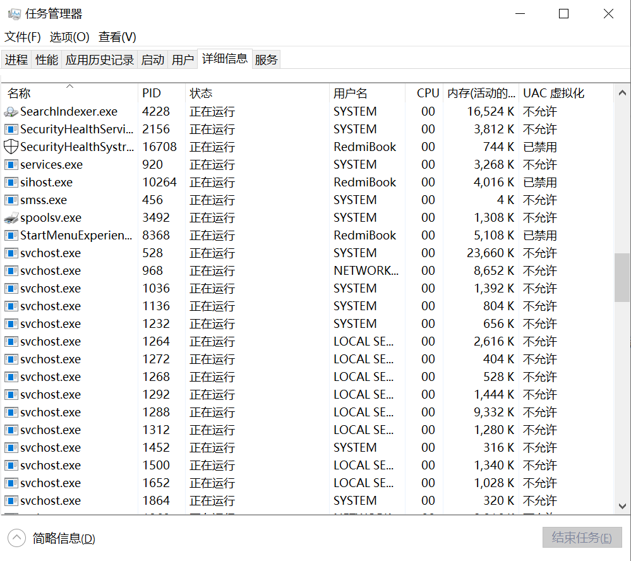Switch to the 应用历史记录 tab
Image resolution: width=631 pixels, height=561 pixels.
99,59
